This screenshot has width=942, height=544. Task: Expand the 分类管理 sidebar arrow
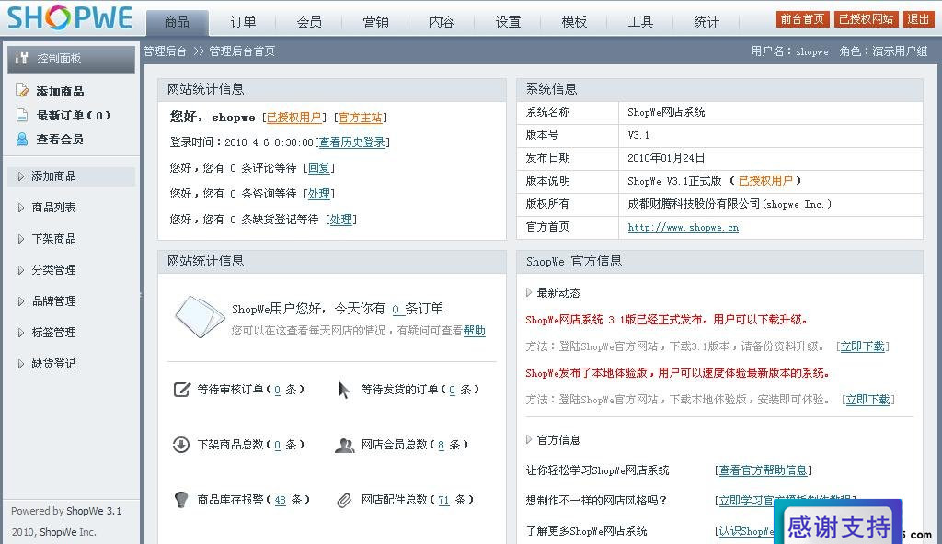(x=21, y=270)
